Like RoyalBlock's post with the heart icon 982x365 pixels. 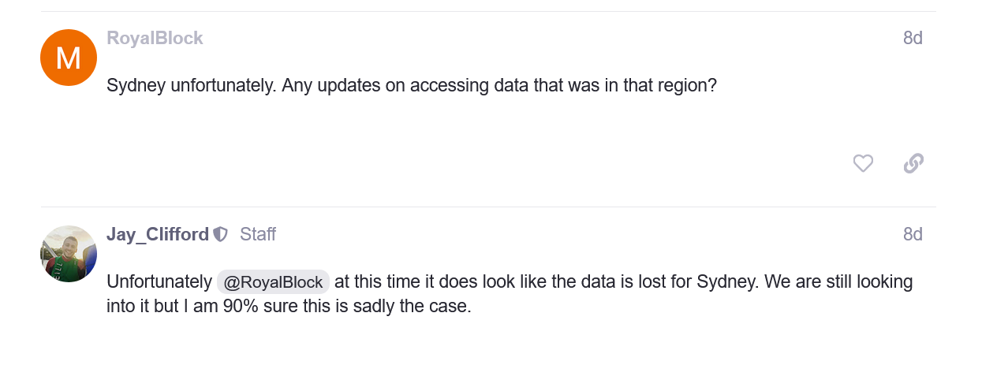click(x=863, y=163)
